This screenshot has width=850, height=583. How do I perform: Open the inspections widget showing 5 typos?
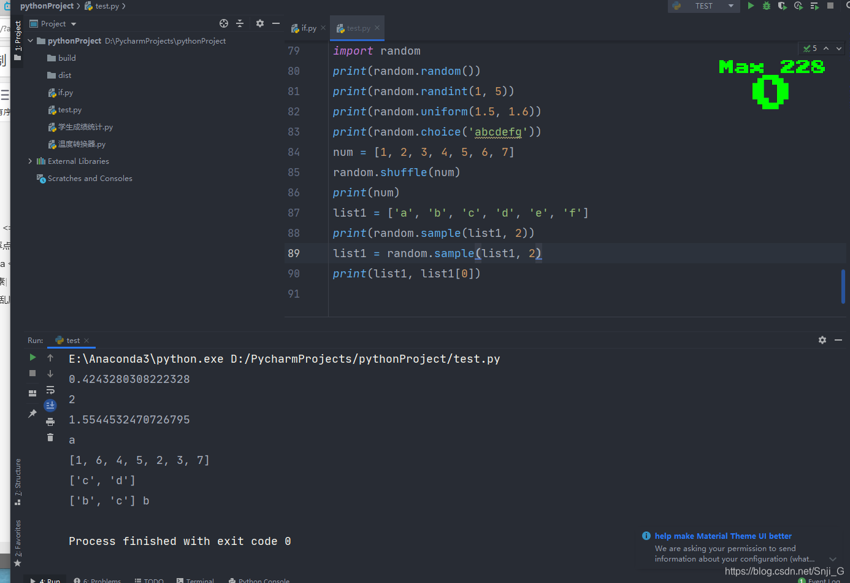(810, 48)
